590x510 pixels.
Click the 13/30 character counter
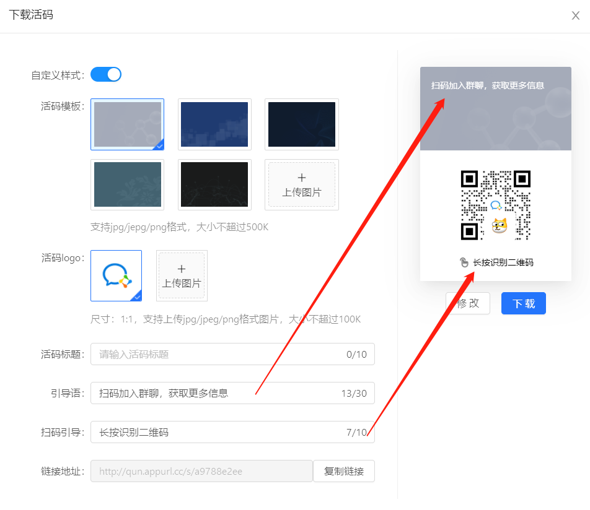pos(354,394)
